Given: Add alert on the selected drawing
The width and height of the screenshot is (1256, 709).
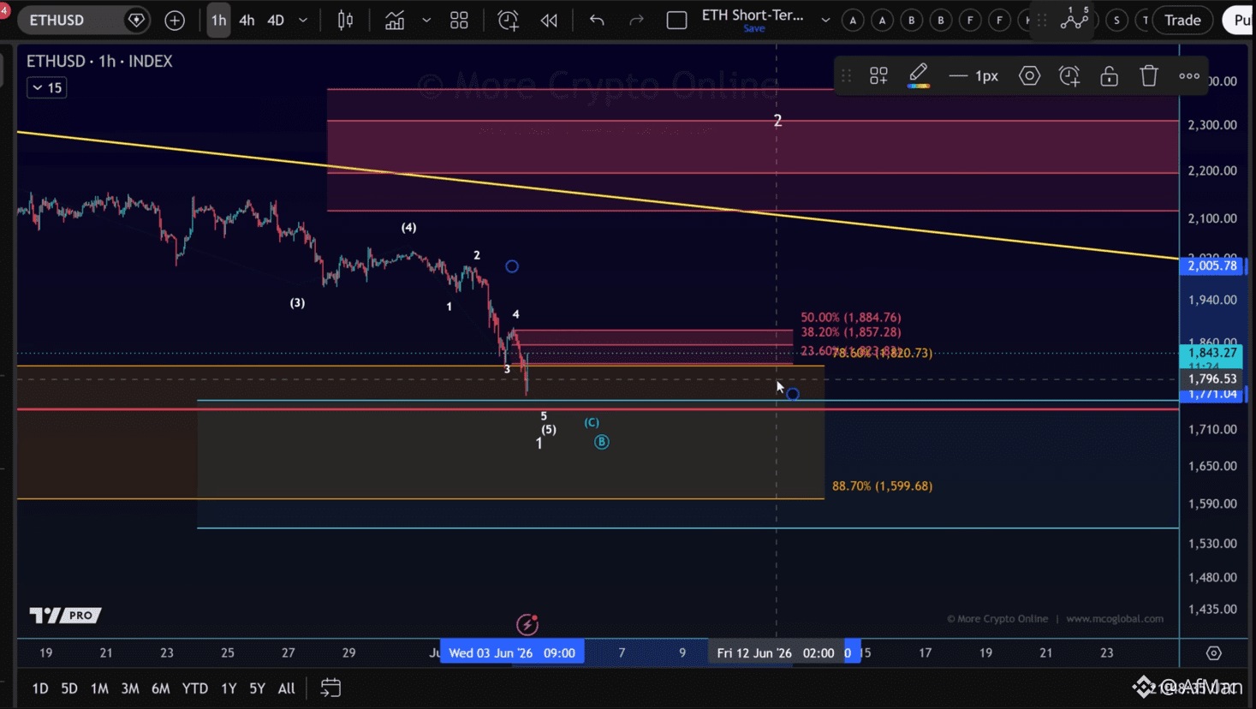Looking at the screenshot, I should [1069, 76].
